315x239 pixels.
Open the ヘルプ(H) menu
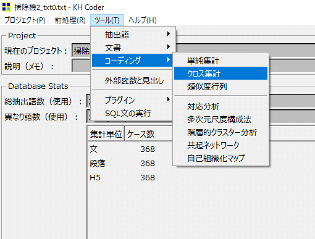click(x=143, y=20)
